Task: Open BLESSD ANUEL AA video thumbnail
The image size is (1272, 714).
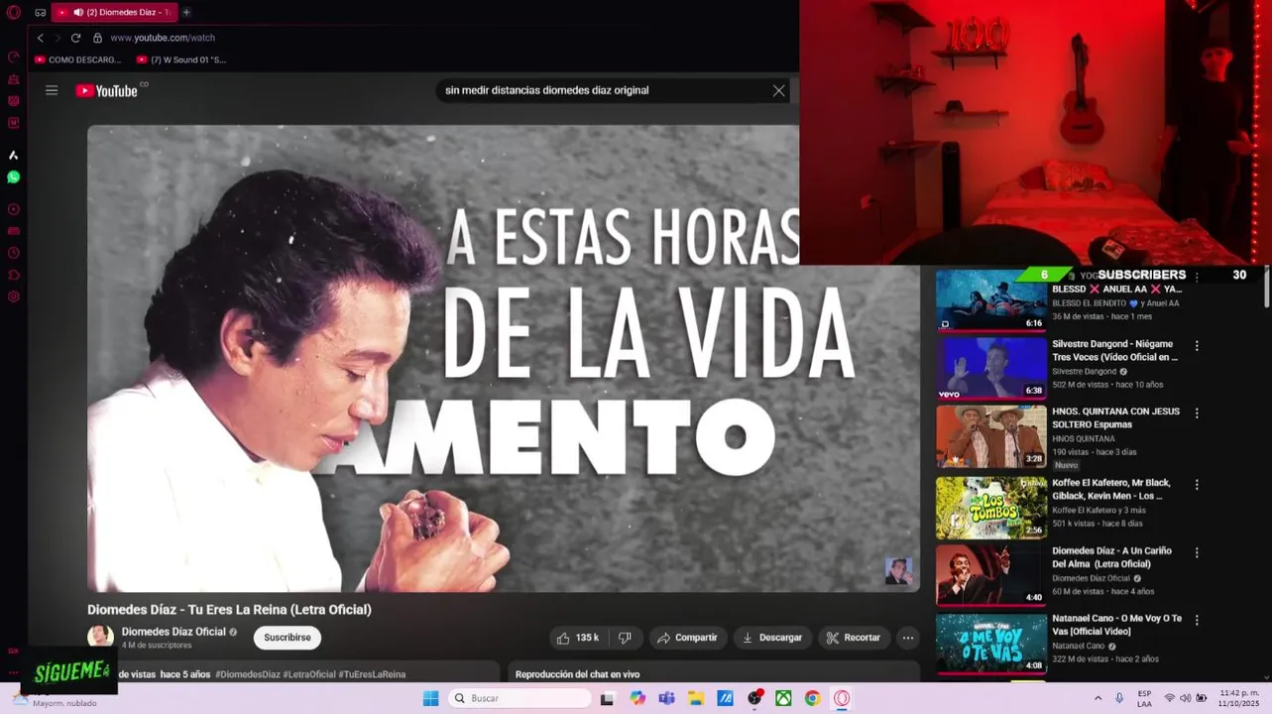Action: click(991, 299)
